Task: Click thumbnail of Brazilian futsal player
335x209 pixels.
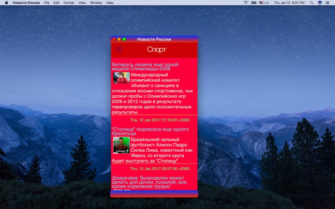Action: 121,145
